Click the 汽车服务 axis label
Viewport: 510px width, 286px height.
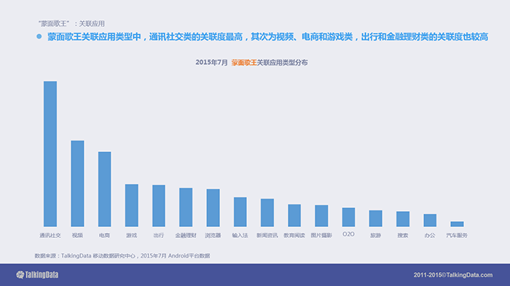tap(457, 235)
